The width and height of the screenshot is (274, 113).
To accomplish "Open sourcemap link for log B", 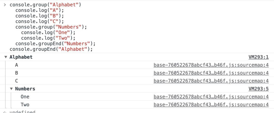I will coord(211,73).
